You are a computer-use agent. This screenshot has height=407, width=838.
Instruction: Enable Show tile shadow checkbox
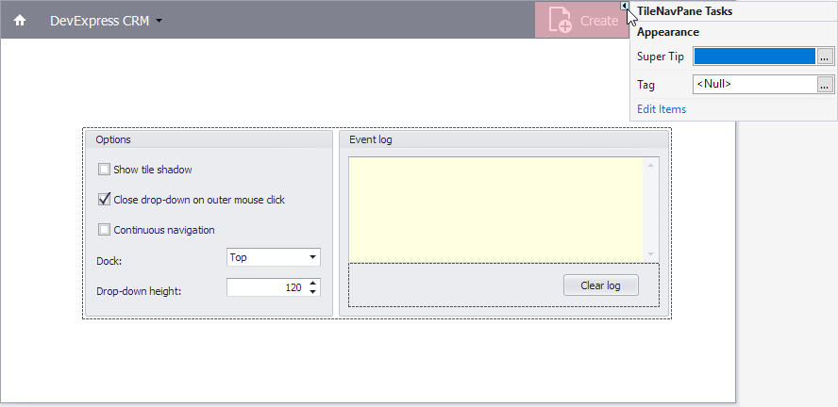coord(104,170)
